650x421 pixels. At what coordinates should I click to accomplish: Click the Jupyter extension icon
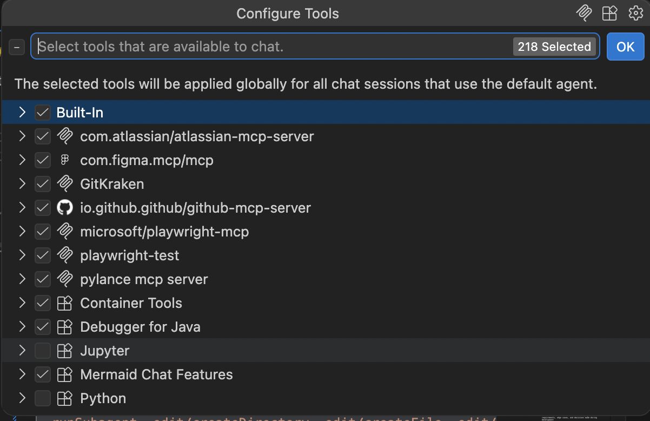pos(64,351)
